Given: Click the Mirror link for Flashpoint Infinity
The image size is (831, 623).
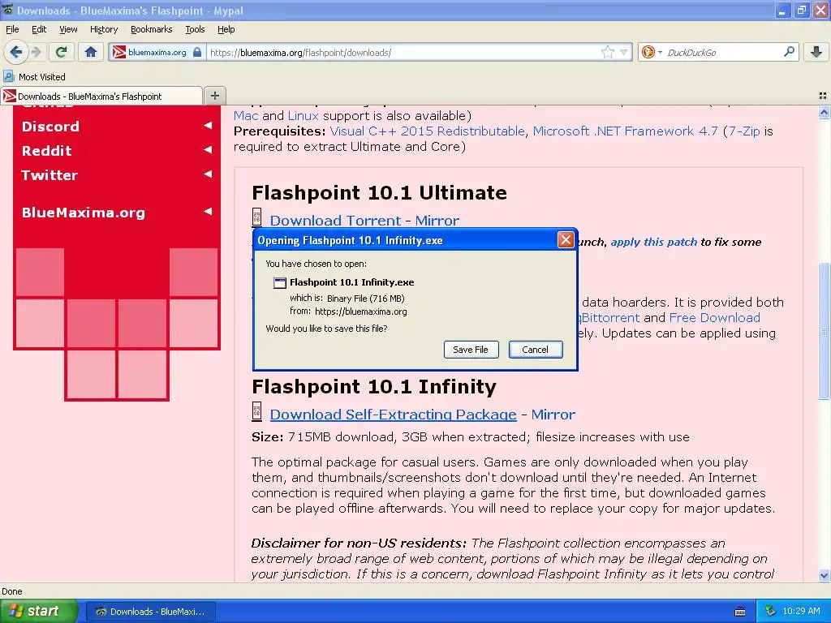Looking at the screenshot, I should [553, 415].
